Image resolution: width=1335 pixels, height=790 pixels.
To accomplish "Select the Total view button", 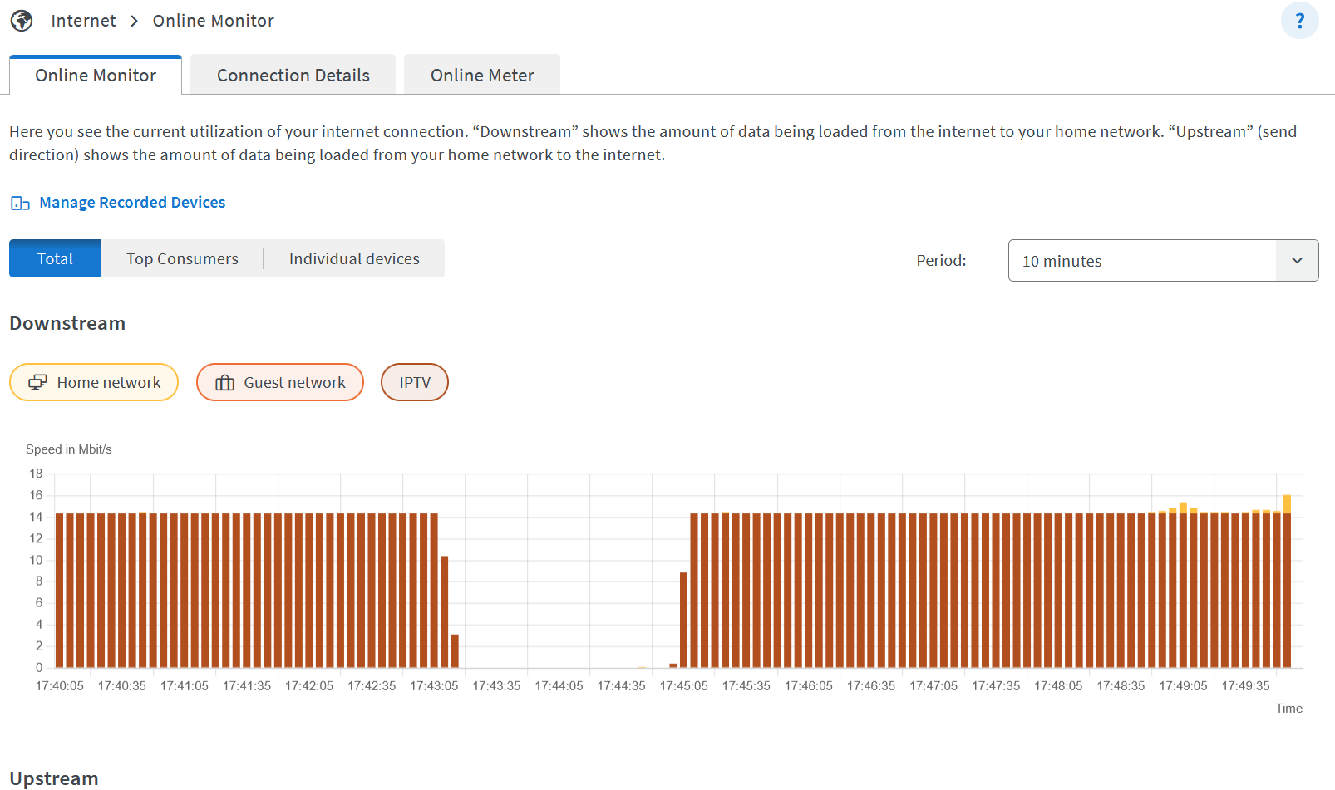I will 55,259.
